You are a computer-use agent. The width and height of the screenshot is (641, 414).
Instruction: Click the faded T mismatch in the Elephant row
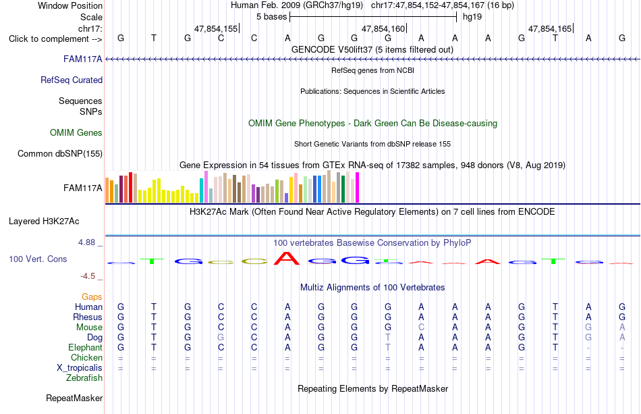tap(388, 347)
